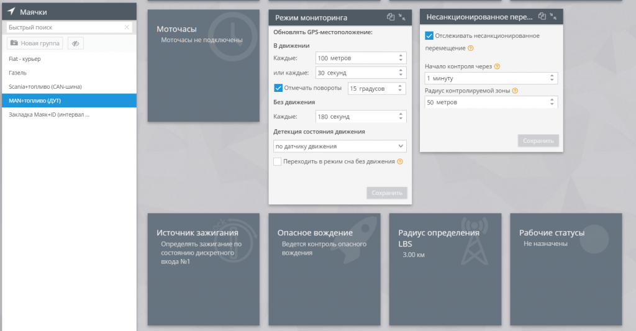Open the Опасное вождение tile
This screenshot has height=331, width=636.
point(324,269)
